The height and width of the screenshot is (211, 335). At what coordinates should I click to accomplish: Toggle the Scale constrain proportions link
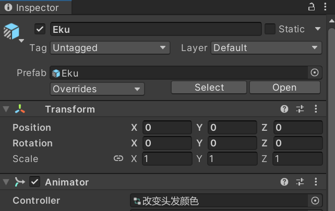click(118, 159)
